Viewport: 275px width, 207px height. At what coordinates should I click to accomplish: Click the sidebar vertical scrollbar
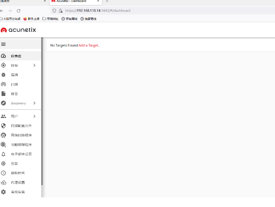(42, 111)
